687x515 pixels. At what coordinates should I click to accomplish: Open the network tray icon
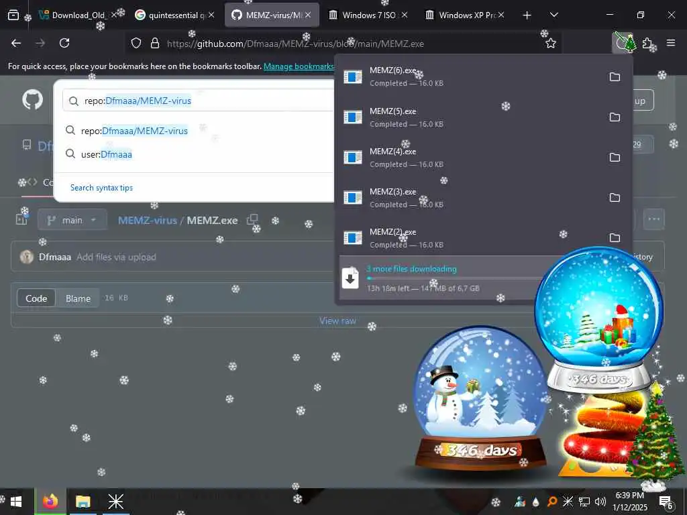[x=584, y=502]
